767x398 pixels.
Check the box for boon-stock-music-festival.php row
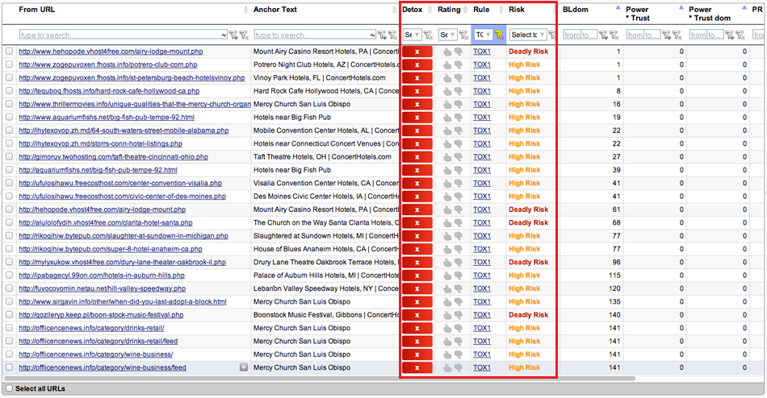[10, 315]
